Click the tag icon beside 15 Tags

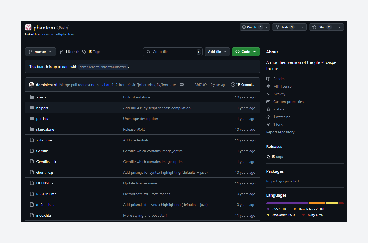84,52
